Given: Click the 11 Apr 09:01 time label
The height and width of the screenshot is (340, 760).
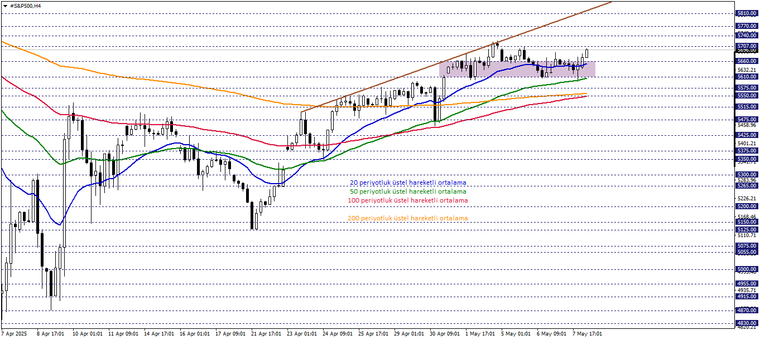Looking at the screenshot, I should click(123, 334).
